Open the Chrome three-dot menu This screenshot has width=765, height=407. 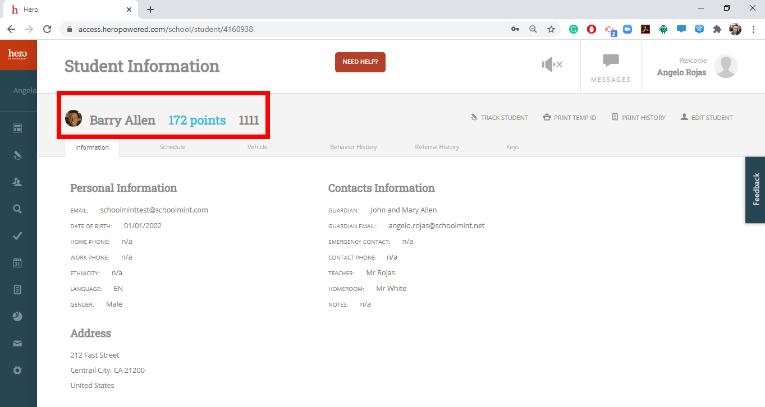click(x=753, y=29)
